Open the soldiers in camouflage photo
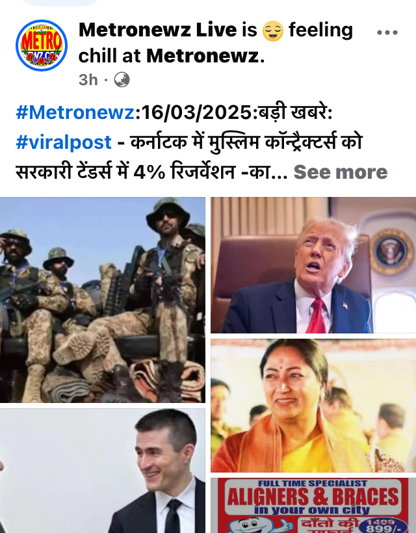The height and width of the screenshot is (533, 416). (102, 300)
